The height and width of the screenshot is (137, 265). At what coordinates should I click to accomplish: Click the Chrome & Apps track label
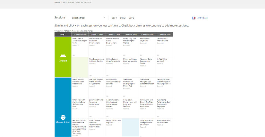click(63, 122)
